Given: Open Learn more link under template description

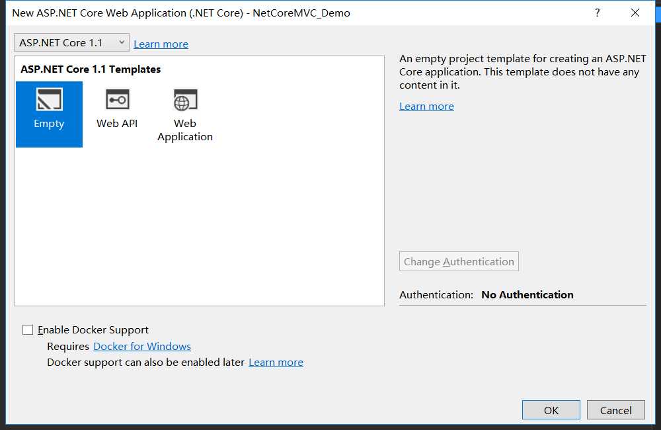Looking at the screenshot, I should click(426, 107).
